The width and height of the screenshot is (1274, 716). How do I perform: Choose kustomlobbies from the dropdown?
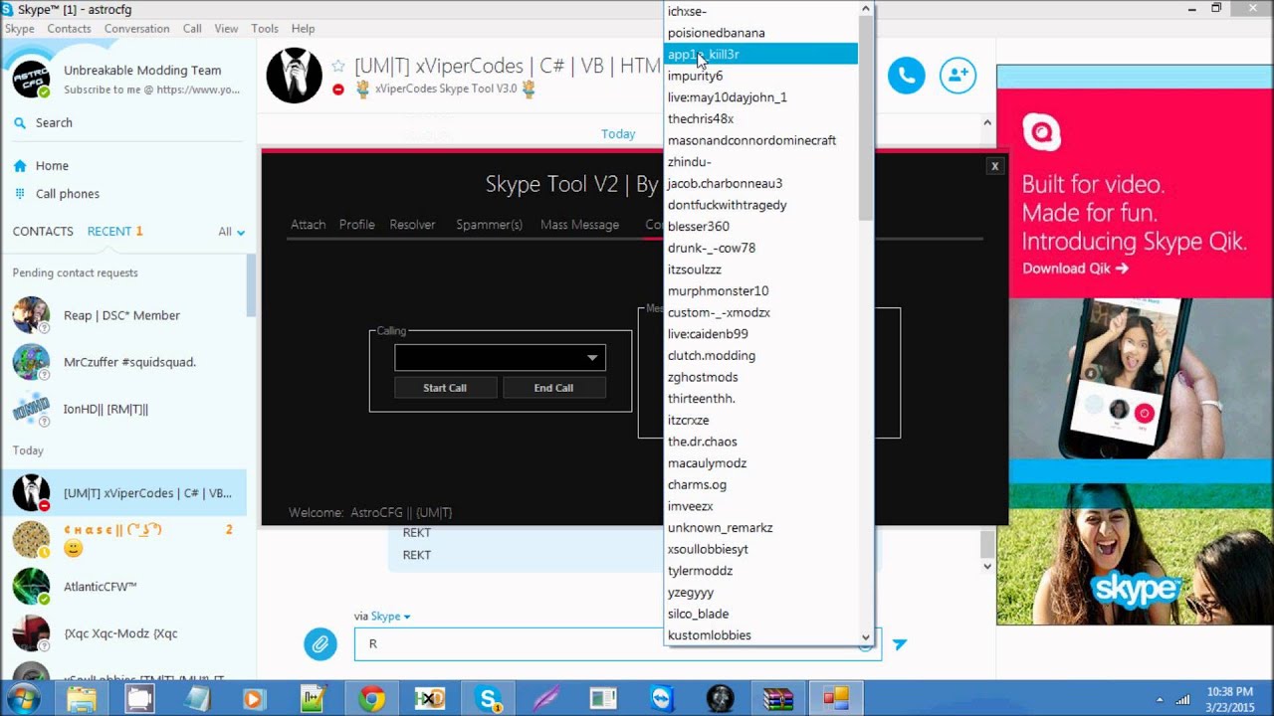pyautogui.click(x=761, y=635)
